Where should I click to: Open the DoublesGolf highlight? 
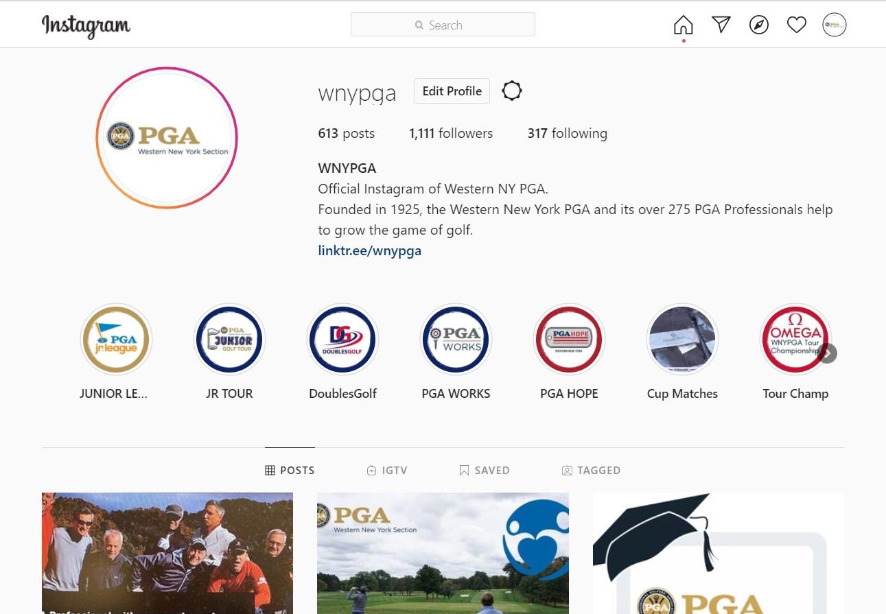tap(342, 339)
